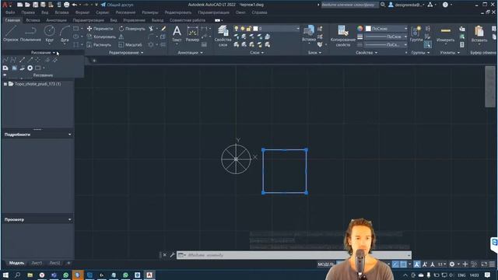This screenshot has width=498, height=280.
Task: Click the Save icon in quick access toolbar
Action: [x=35, y=5]
